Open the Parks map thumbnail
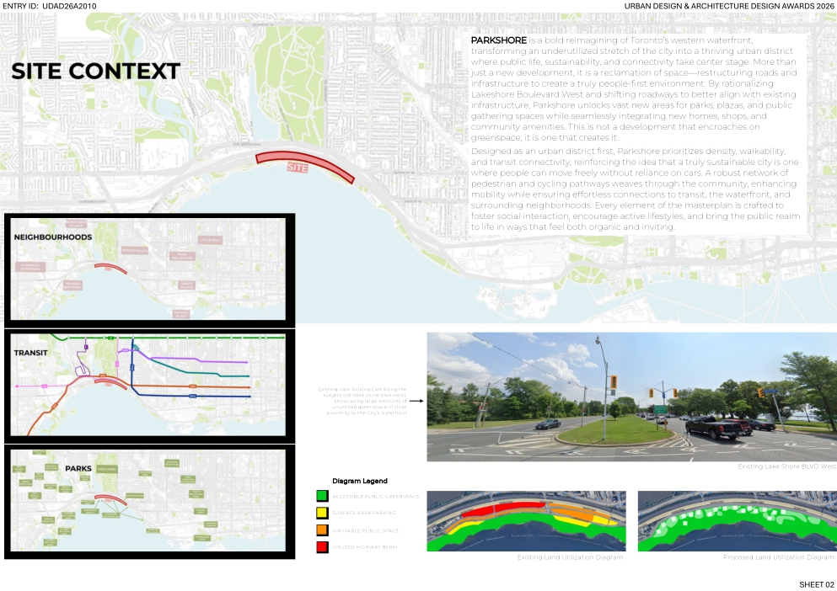The image size is (837, 591). 149,502
